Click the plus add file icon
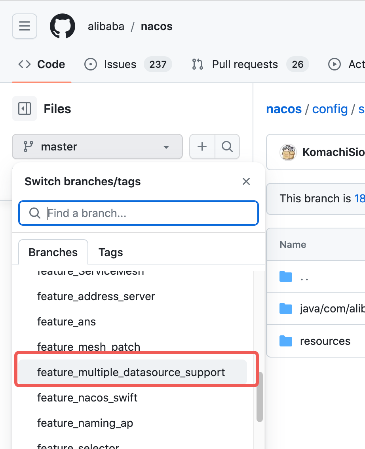This screenshot has width=365, height=449. point(202,146)
